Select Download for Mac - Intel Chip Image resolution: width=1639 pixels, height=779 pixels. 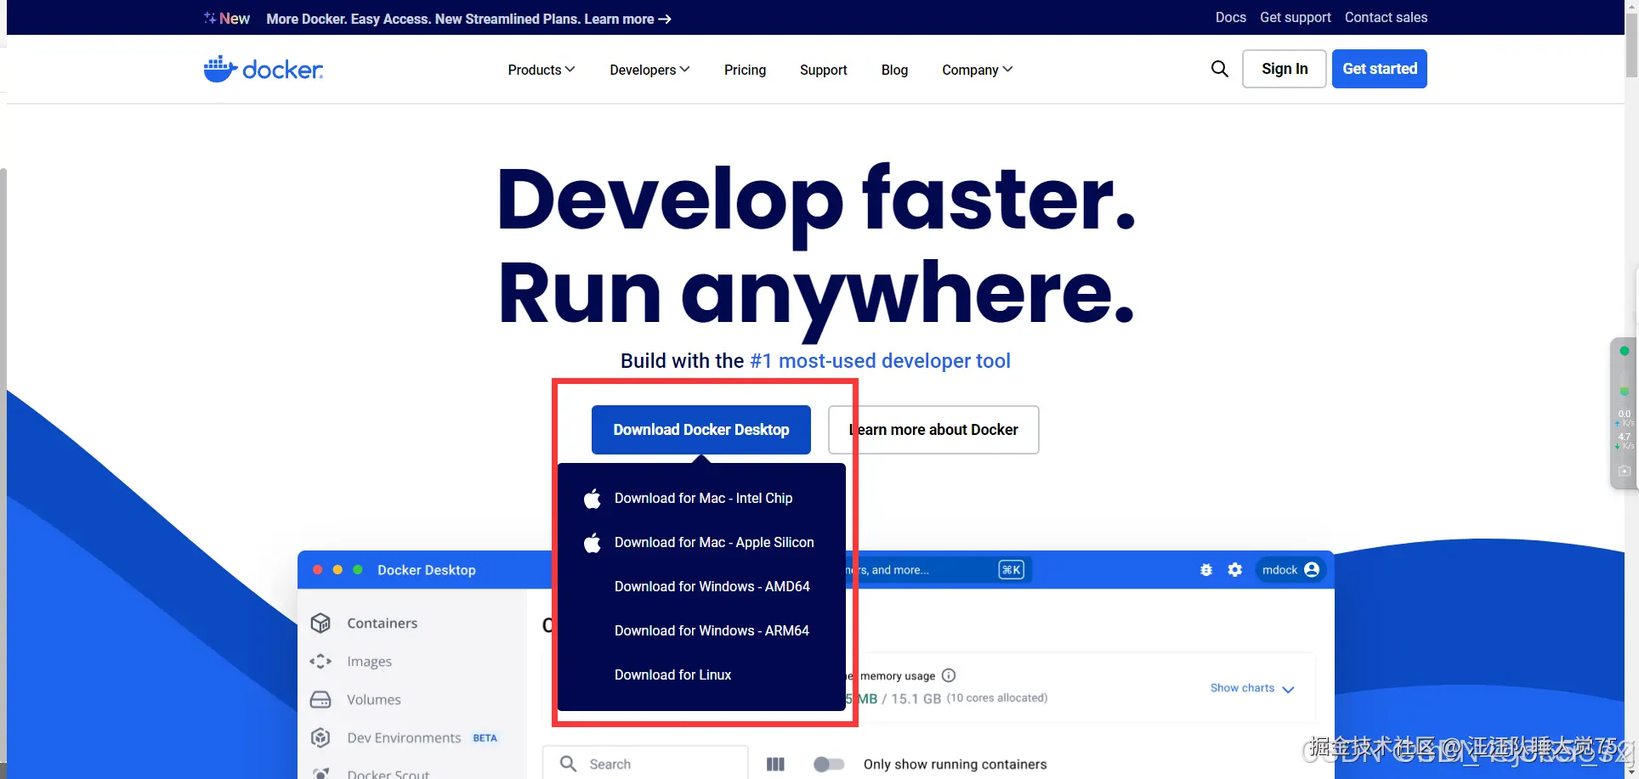(702, 499)
